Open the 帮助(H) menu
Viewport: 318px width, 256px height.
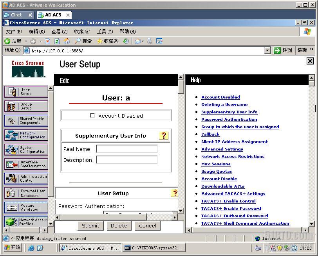click(x=128, y=32)
